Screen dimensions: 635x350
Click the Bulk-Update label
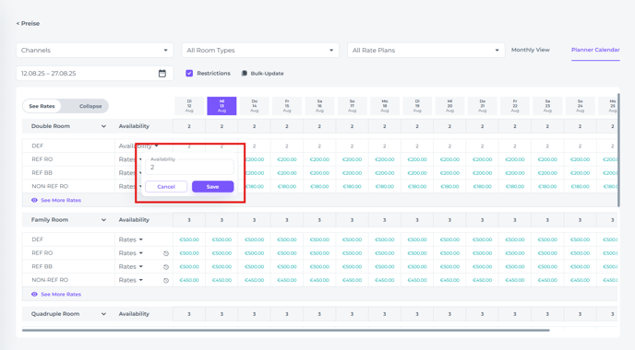pos(267,74)
